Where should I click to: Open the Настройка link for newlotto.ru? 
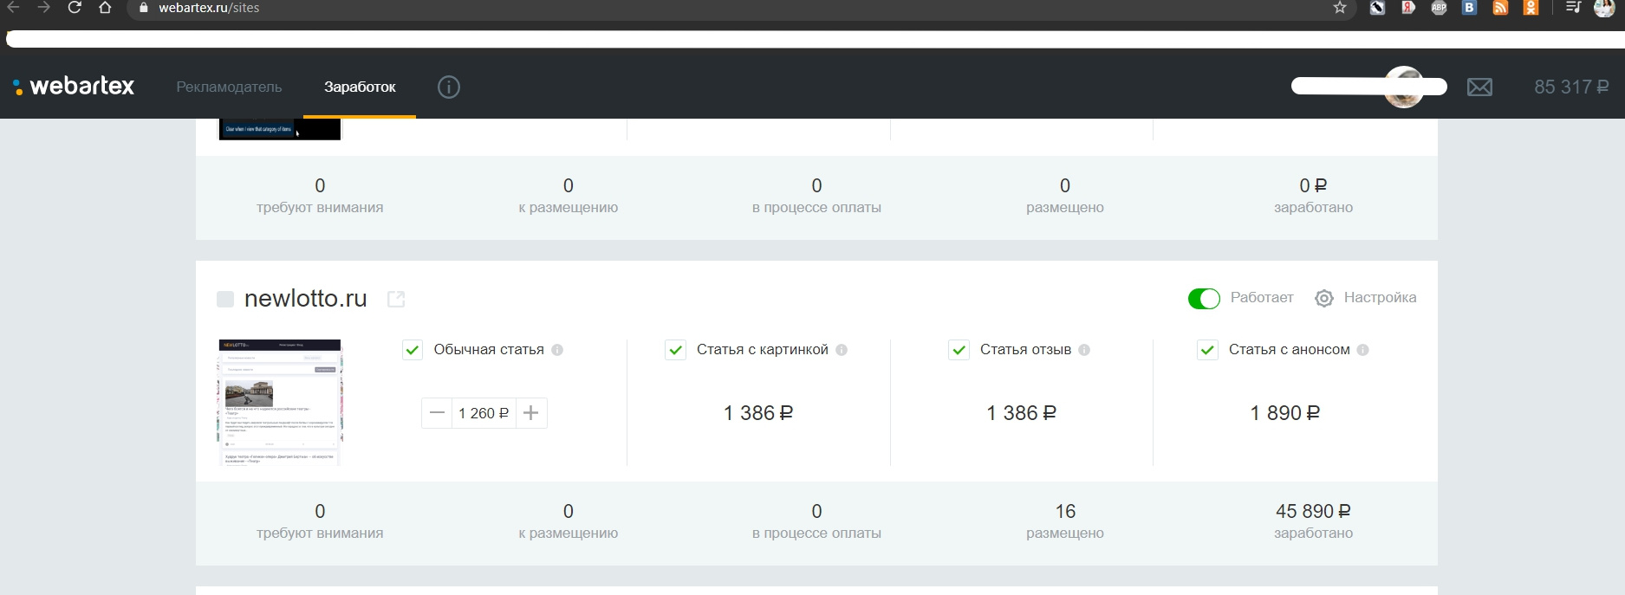pos(1380,298)
